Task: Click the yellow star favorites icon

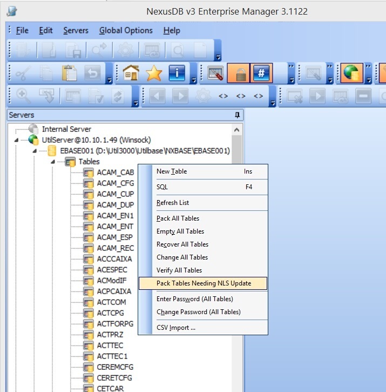Action: tap(154, 73)
